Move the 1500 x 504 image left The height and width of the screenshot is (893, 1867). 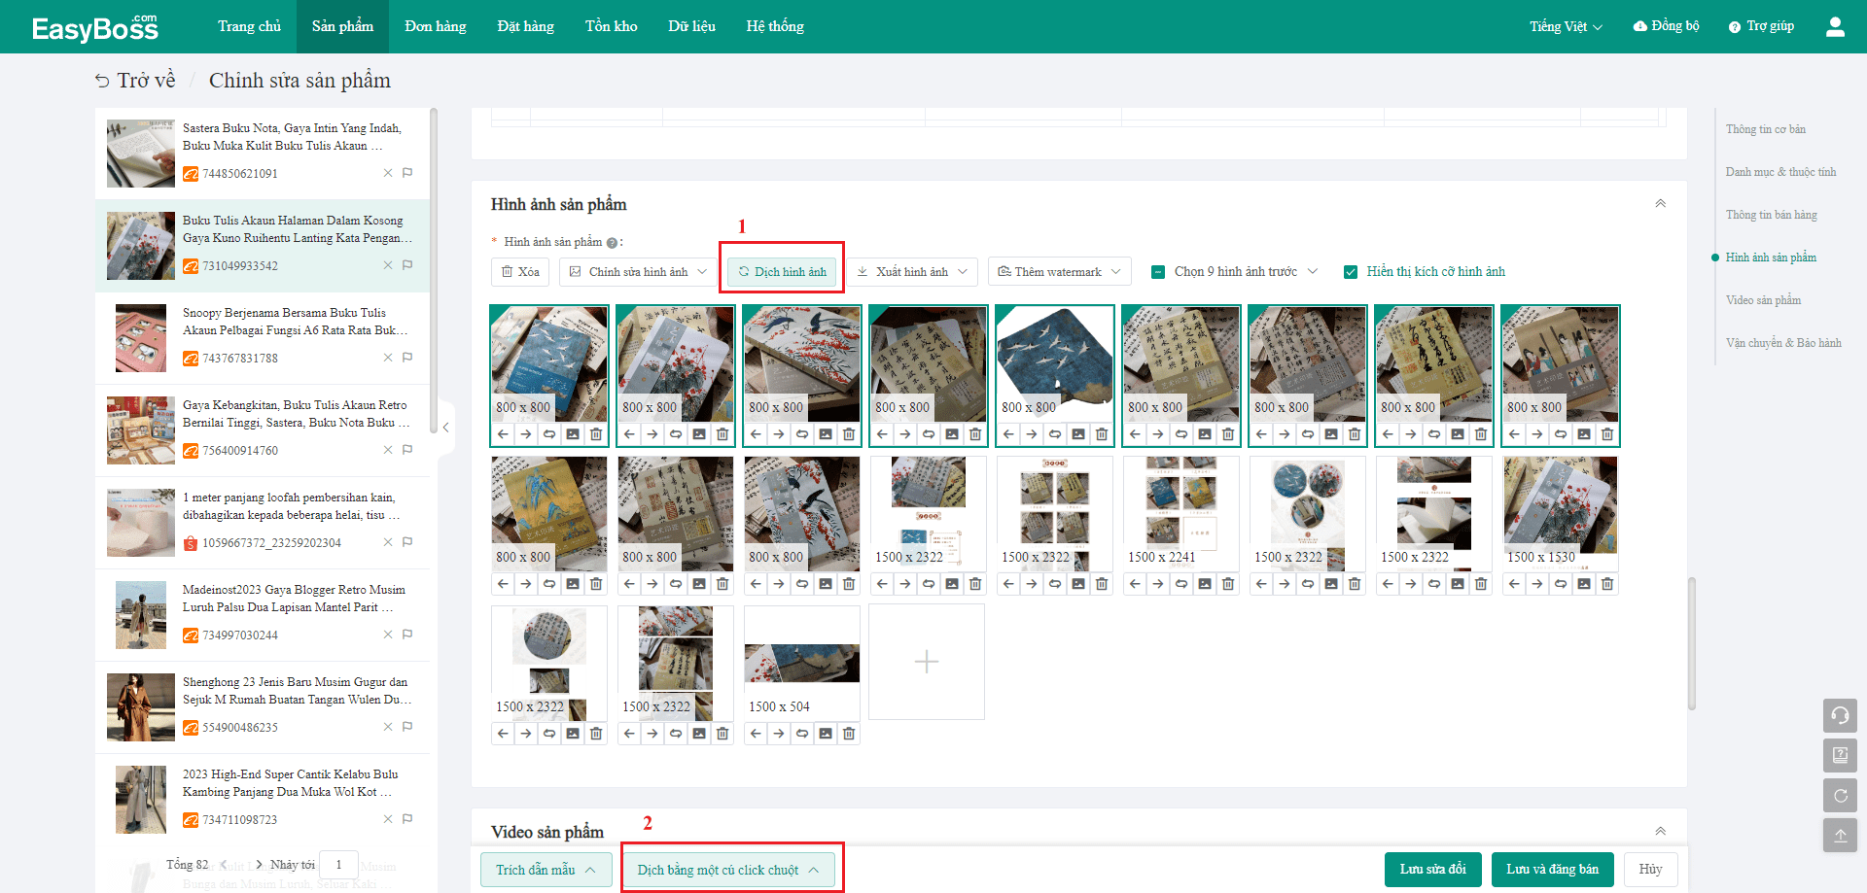756,734
